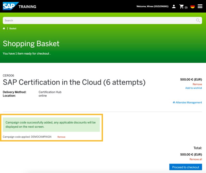Image resolution: width=206 pixels, height=173 pixels.
Task: Proceed to checkout
Action: click(x=185, y=167)
